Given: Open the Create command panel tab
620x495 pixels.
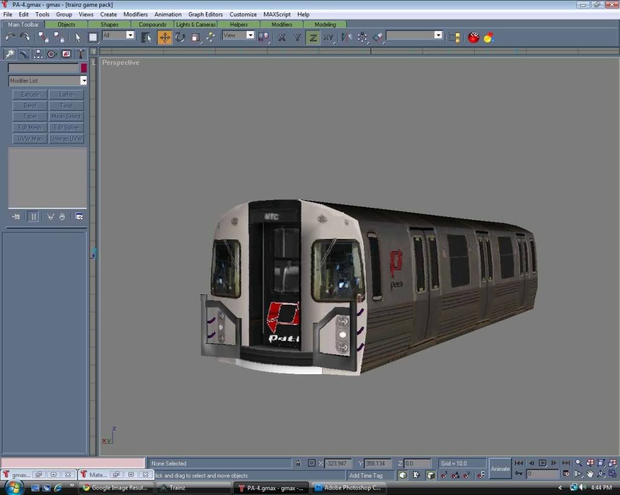Looking at the screenshot, I should point(10,54).
